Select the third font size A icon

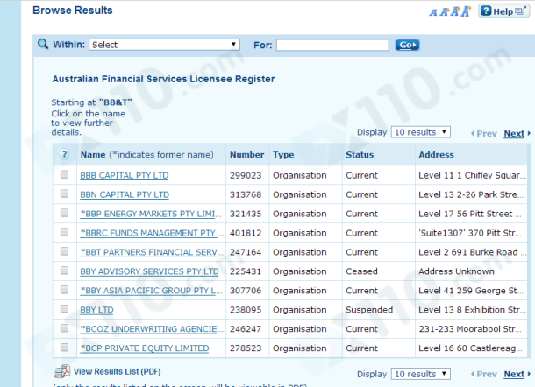(x=455, y=11)
